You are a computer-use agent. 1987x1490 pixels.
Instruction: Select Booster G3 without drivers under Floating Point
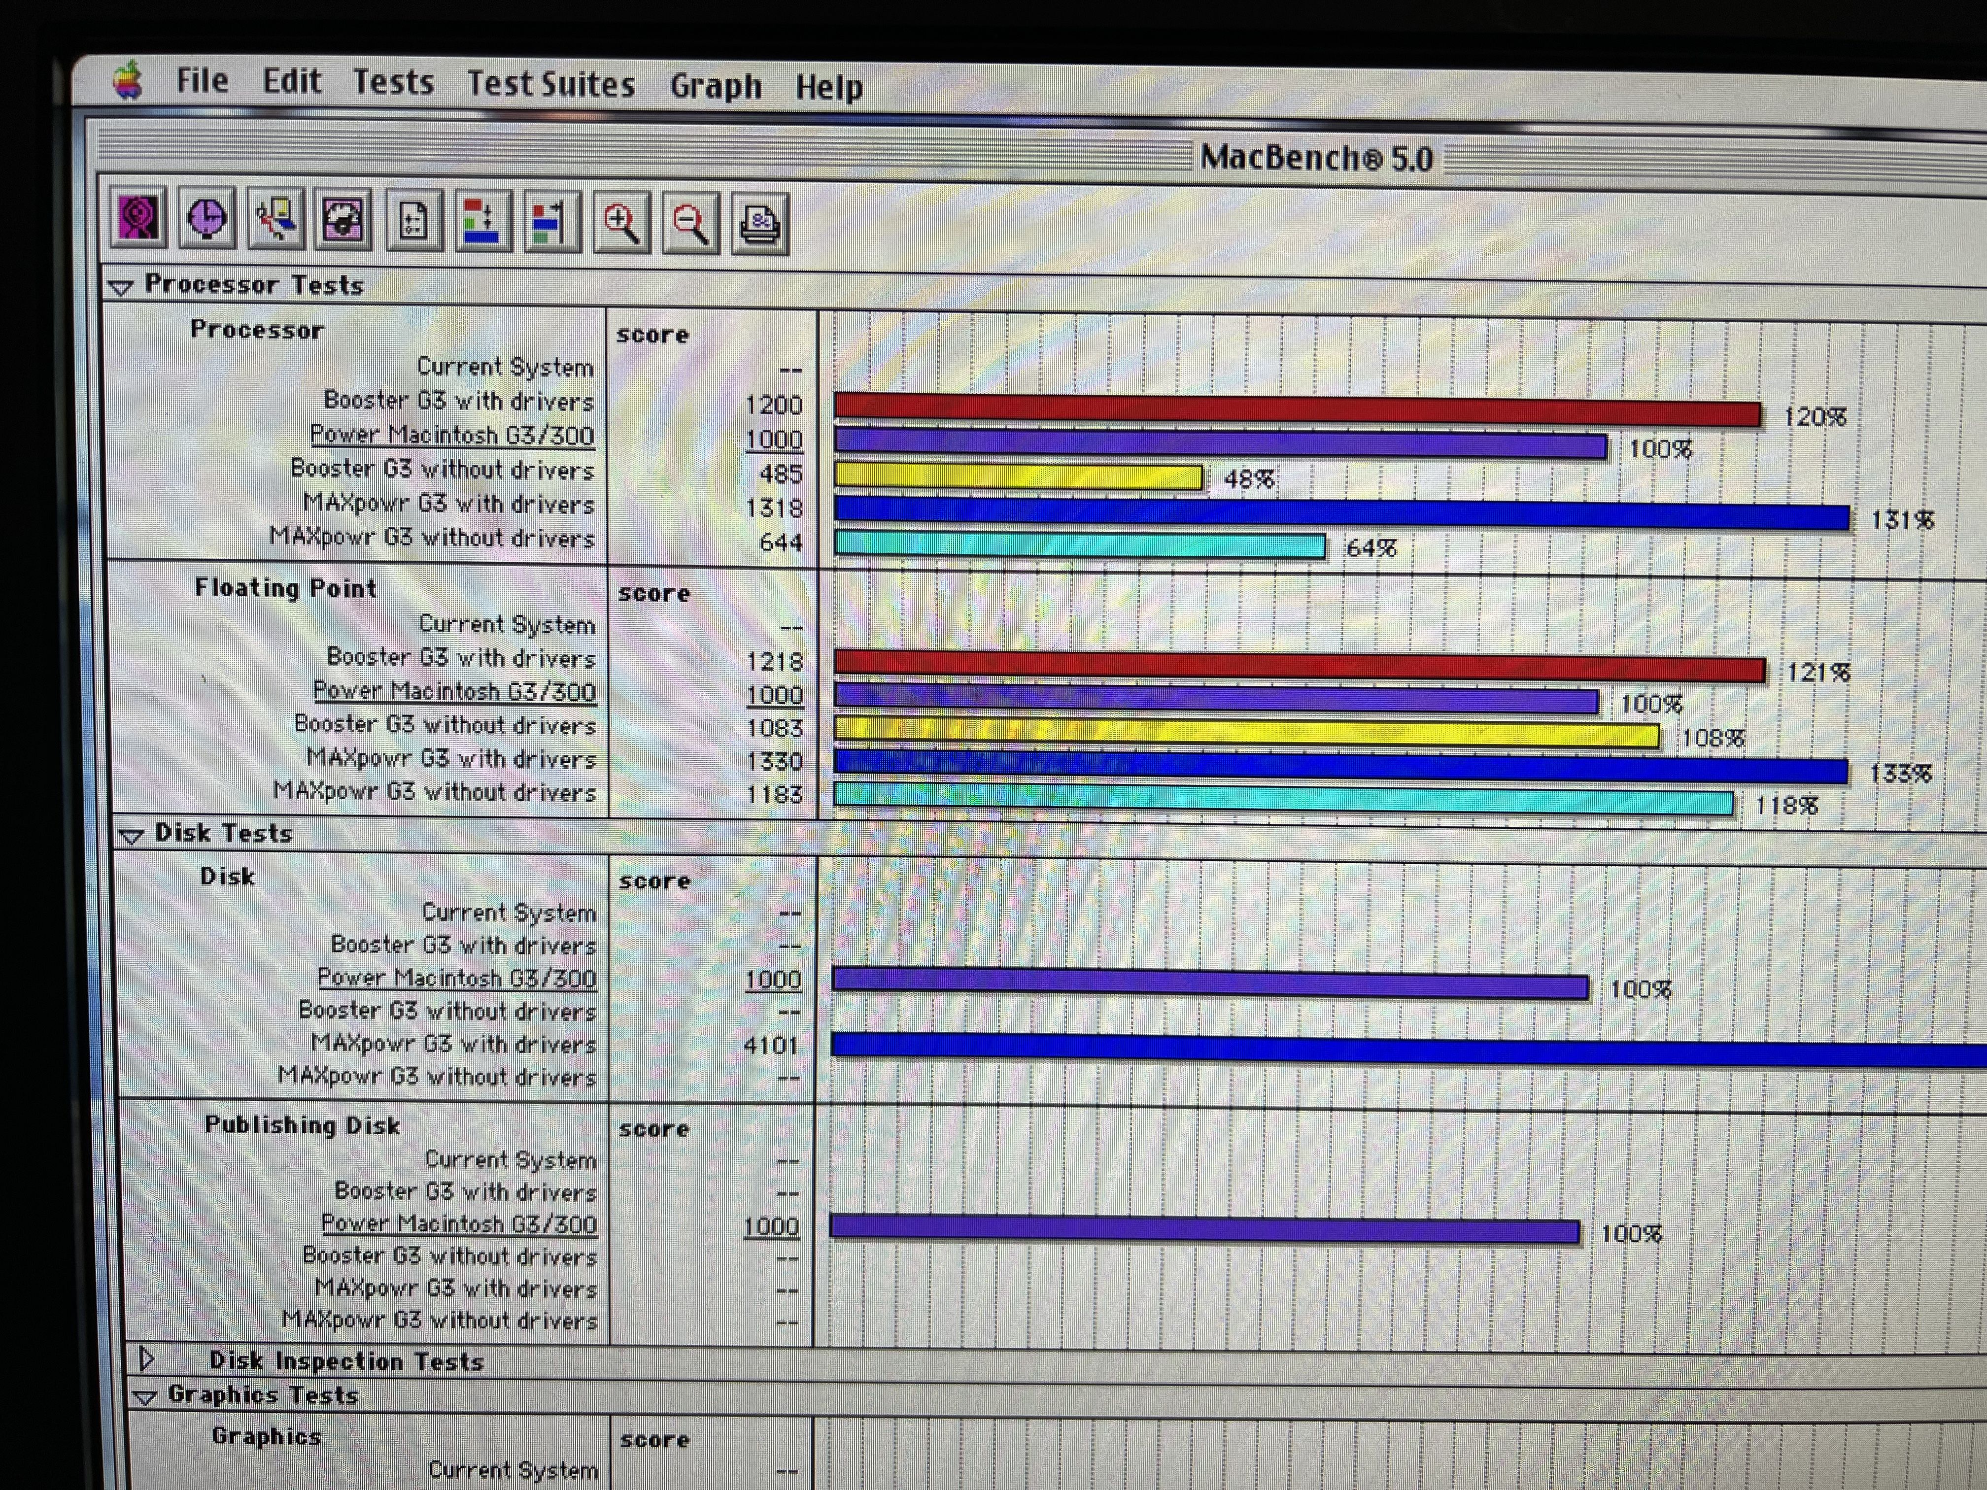[x=445, y=725]
